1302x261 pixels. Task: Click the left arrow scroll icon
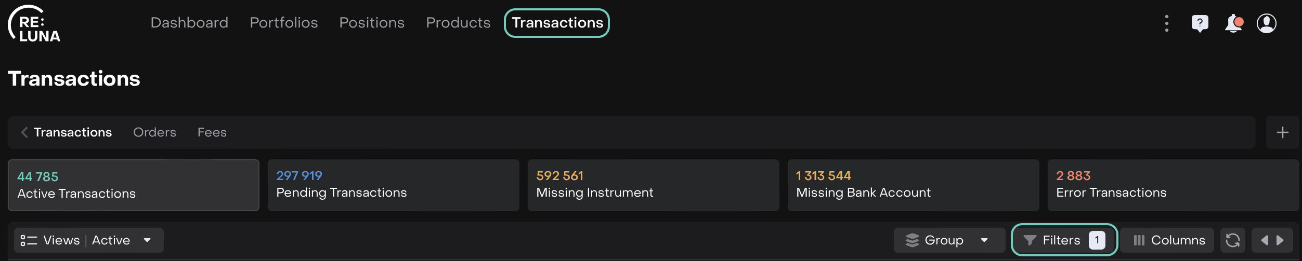[1264, 240]
